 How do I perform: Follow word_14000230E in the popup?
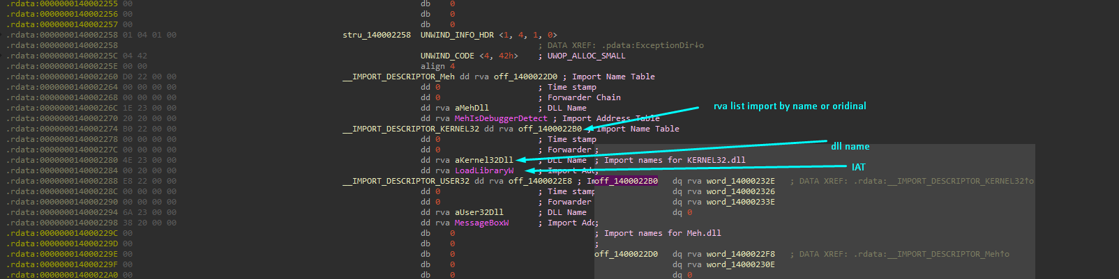tap(740, 264)
